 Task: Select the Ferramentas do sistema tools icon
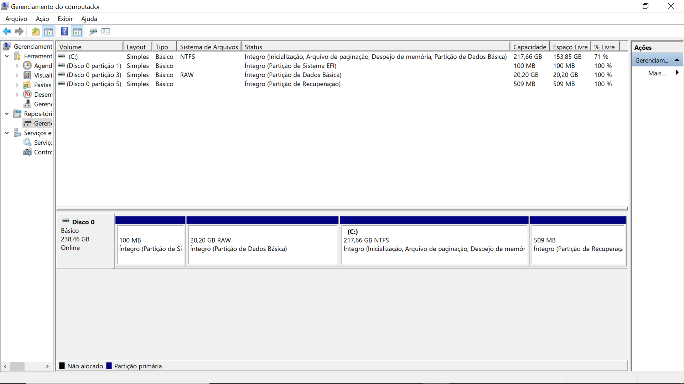(17, 56)
